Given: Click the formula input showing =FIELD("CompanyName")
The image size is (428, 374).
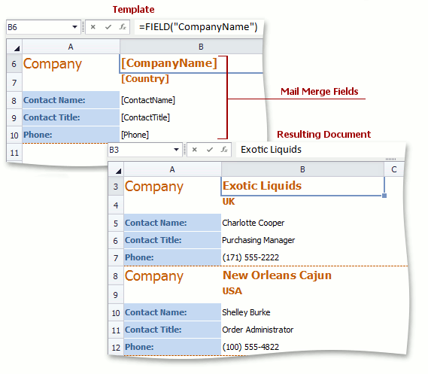Looking at the screenshot, I should click(199, 27).
